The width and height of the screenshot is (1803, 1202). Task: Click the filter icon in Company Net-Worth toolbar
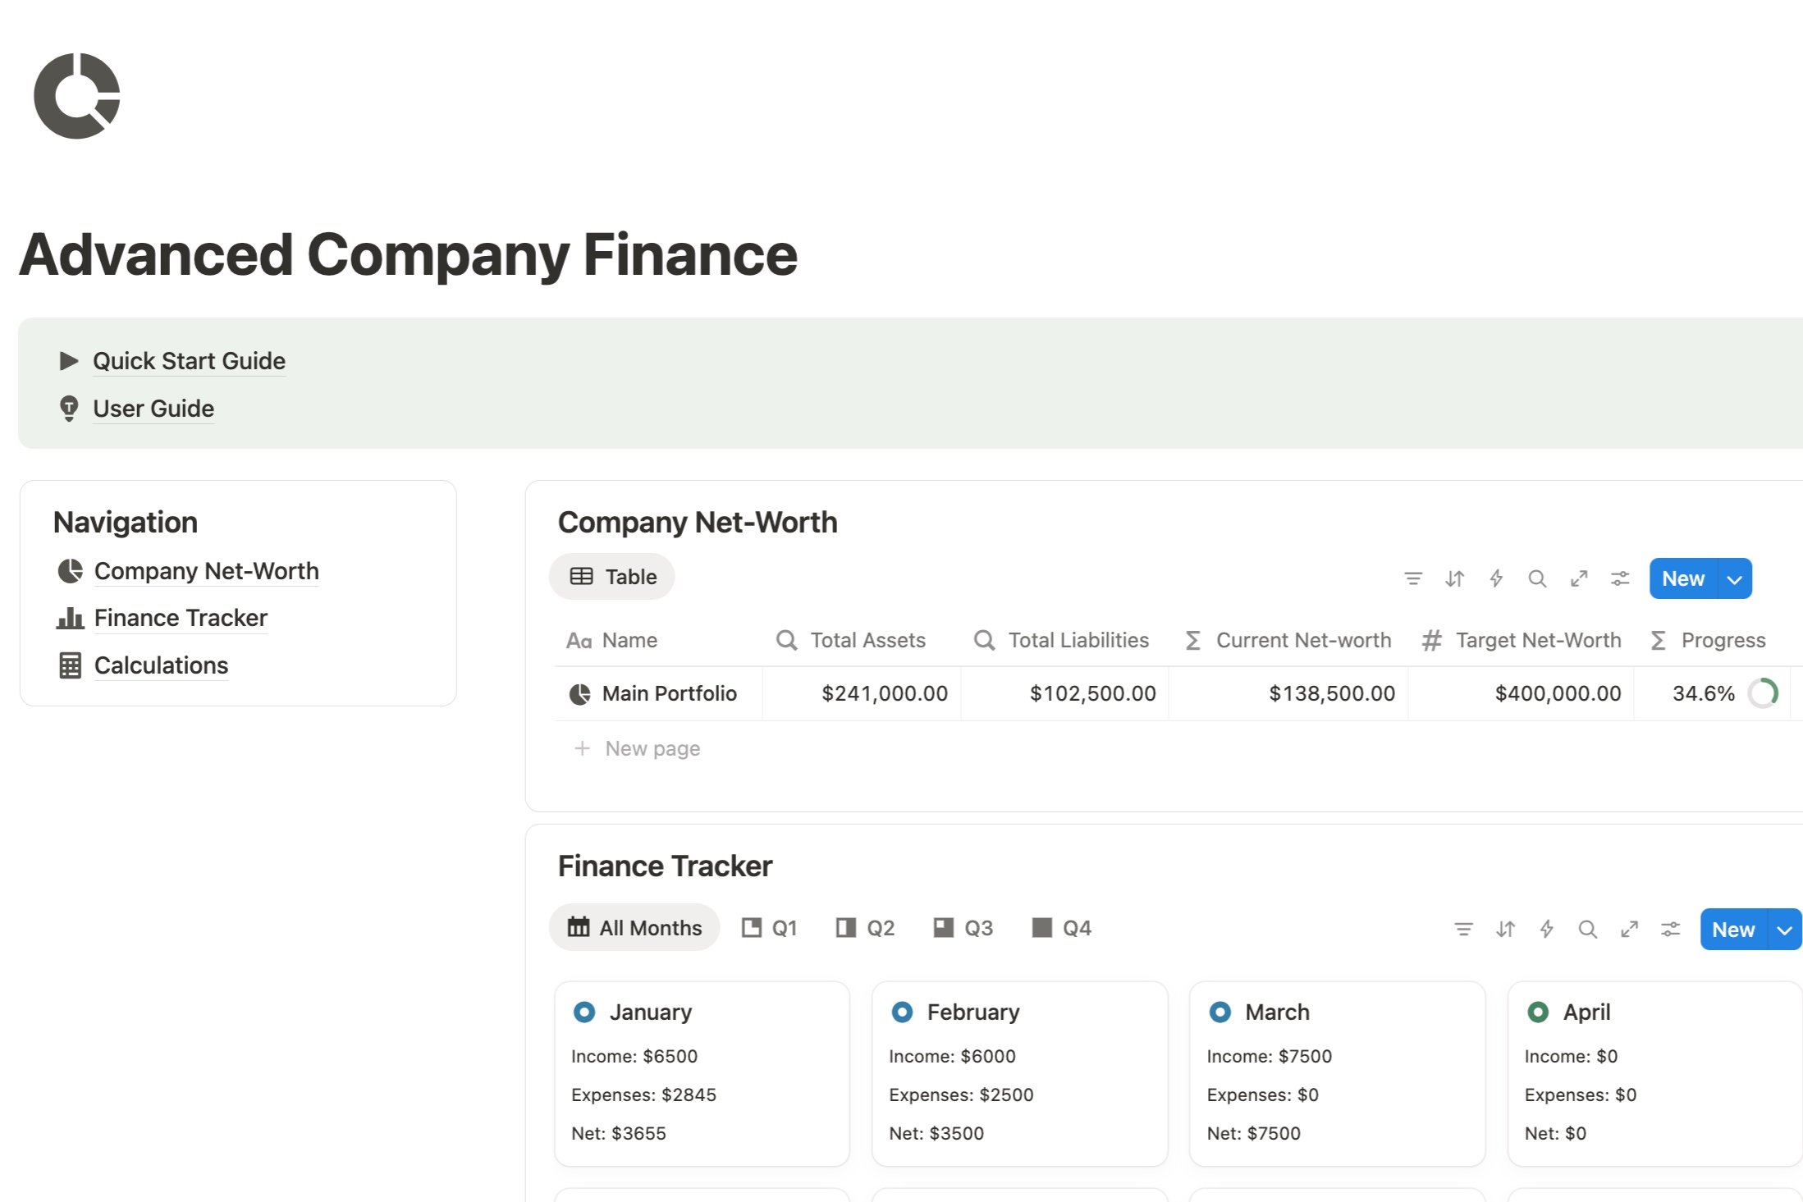(1412, 578)
